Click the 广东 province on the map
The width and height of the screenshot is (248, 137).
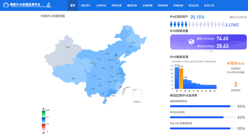pos(111,92)
